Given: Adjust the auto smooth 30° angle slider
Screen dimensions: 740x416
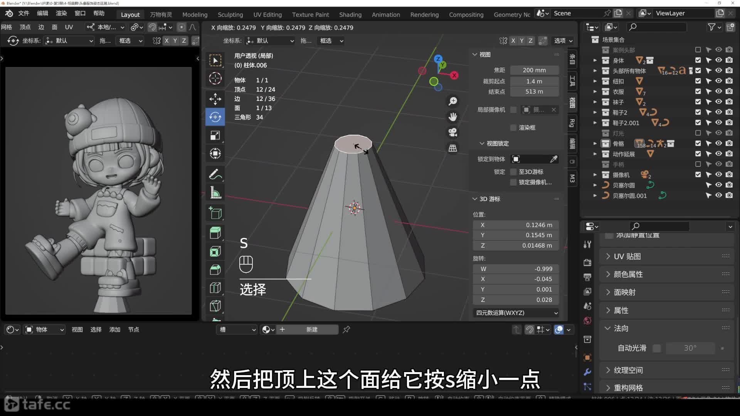Looking at the screenshot, I should (x=690, y=348).
